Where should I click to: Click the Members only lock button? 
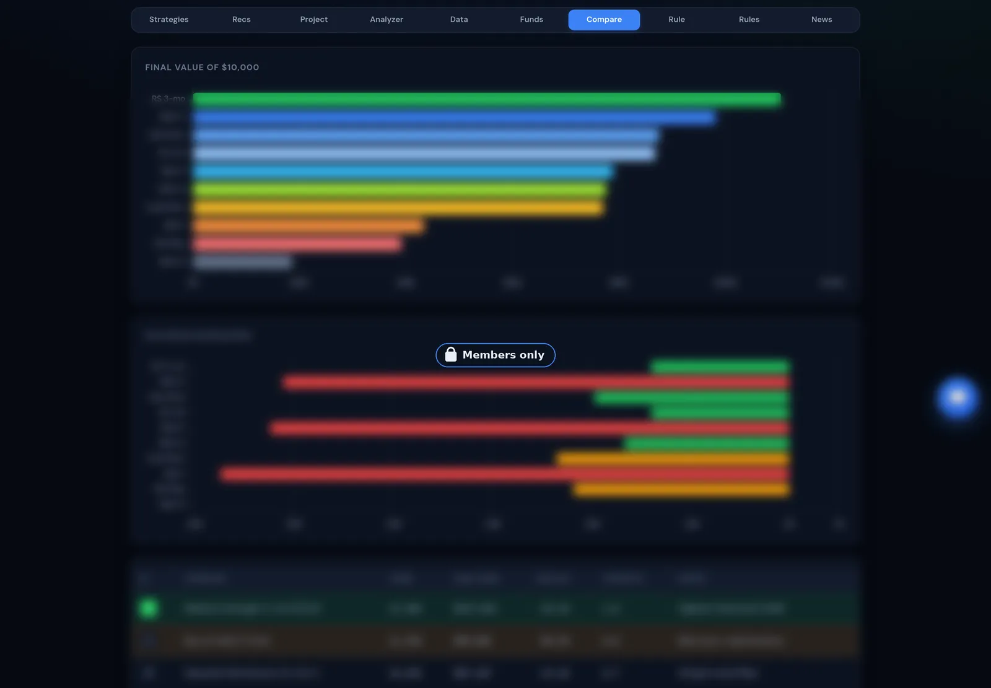tap(495, 355)
